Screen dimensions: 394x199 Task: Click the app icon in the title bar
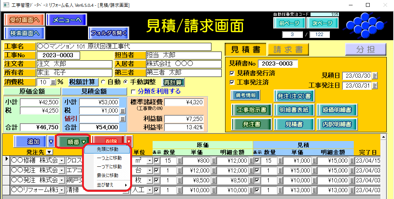click(6, 5)
